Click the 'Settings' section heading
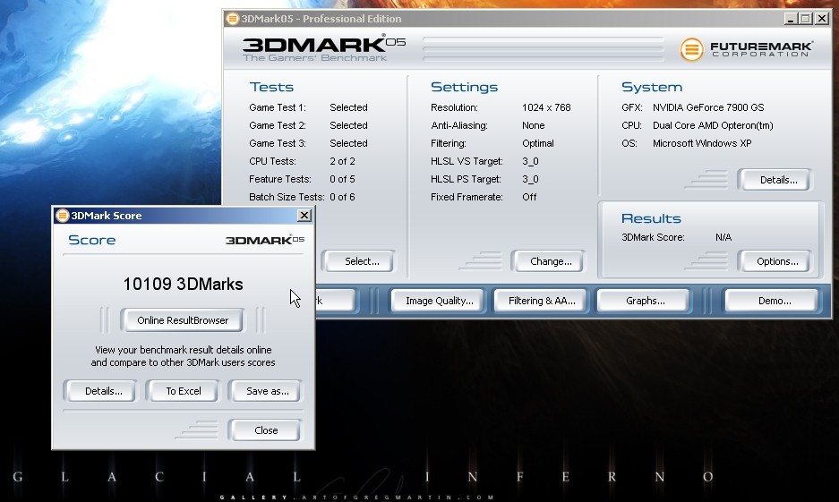The image size is (839, 502). point(464,87)
